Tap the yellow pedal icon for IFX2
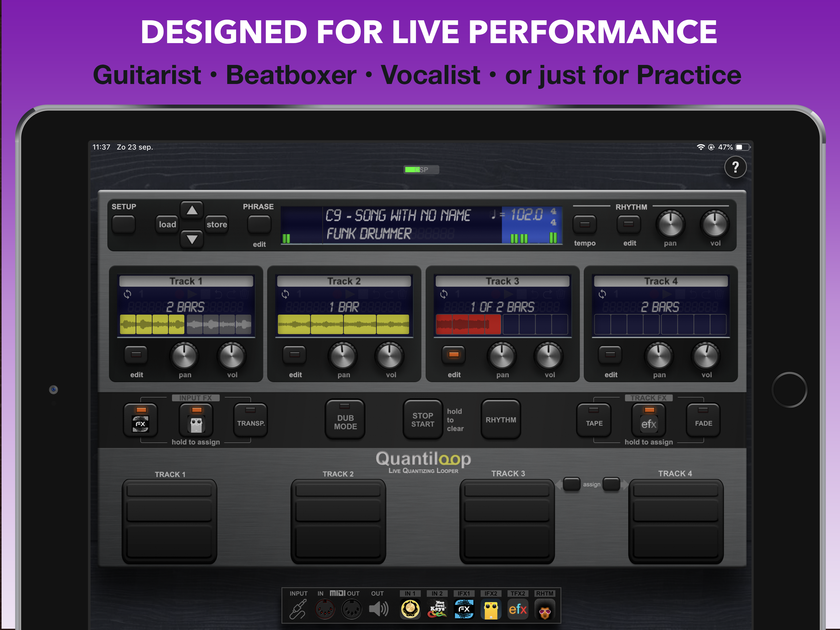Screen dimensions: 840x630 491,608
